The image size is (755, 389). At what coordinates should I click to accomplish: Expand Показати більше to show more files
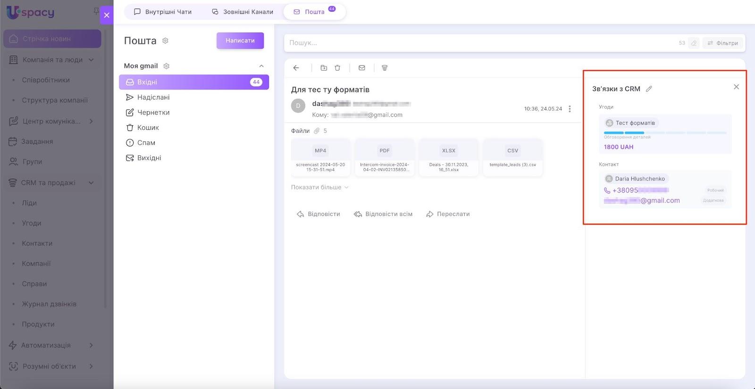(320, 187)
